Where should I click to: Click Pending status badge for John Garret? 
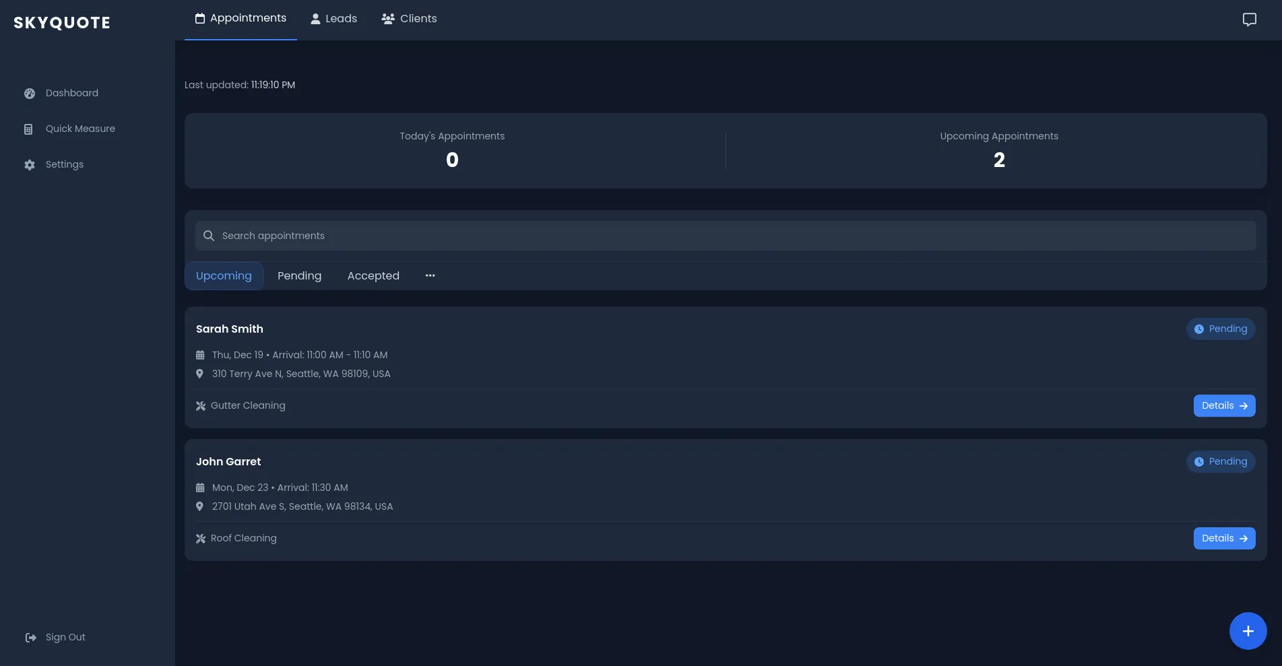pyautogui.click(x=1221, y=461)
